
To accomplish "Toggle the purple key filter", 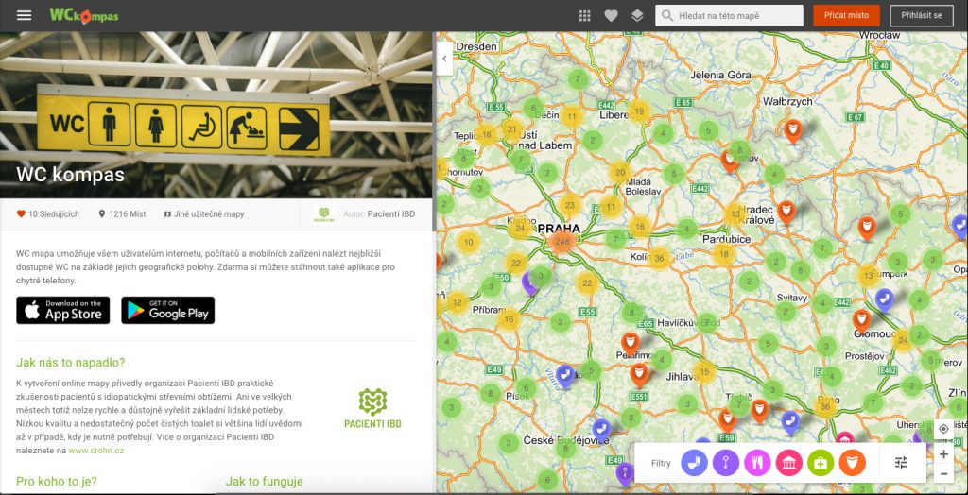I will pyautogui.click(x=726, y=462).
